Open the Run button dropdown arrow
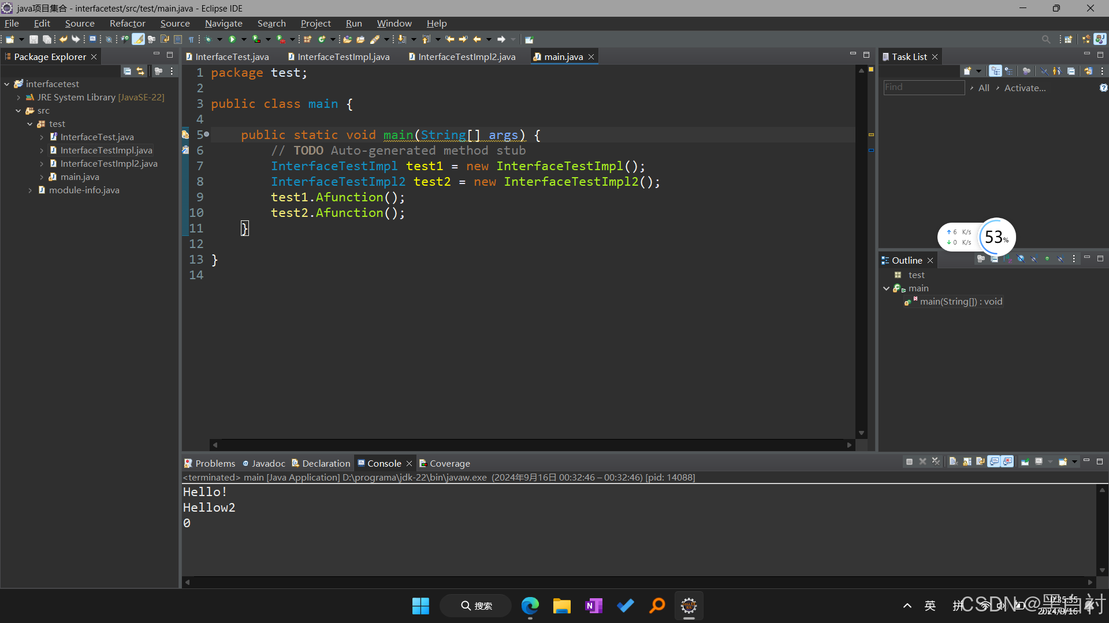This screenshot has height=623, width=1109. 243,39
